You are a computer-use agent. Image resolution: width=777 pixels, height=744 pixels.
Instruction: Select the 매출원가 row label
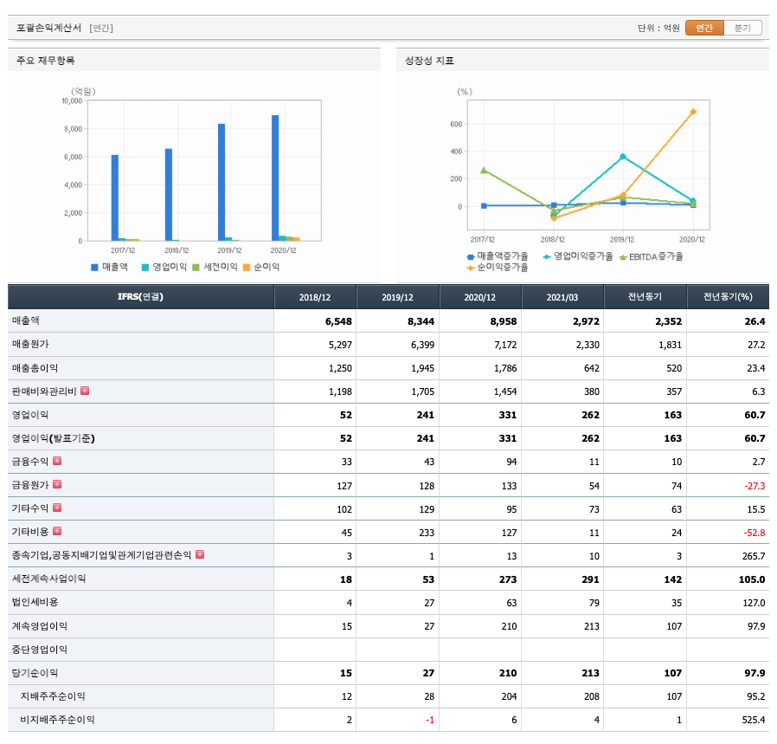[x=30, y=344]
